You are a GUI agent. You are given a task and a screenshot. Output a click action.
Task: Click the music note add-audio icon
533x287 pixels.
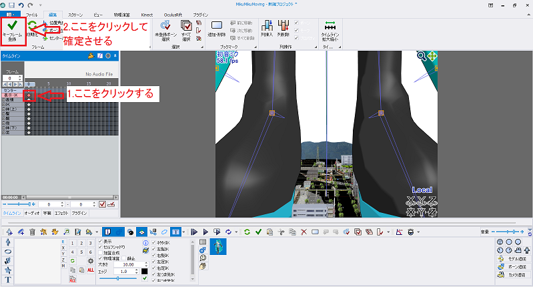(x=67, y=232)
